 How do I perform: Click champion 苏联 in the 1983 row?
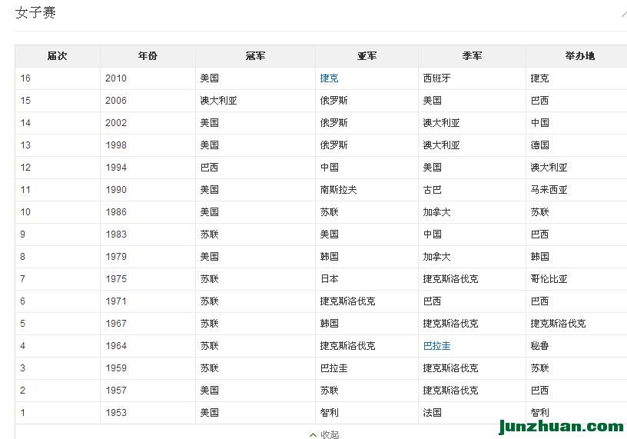pyautogui.click(x=209, y=234)
